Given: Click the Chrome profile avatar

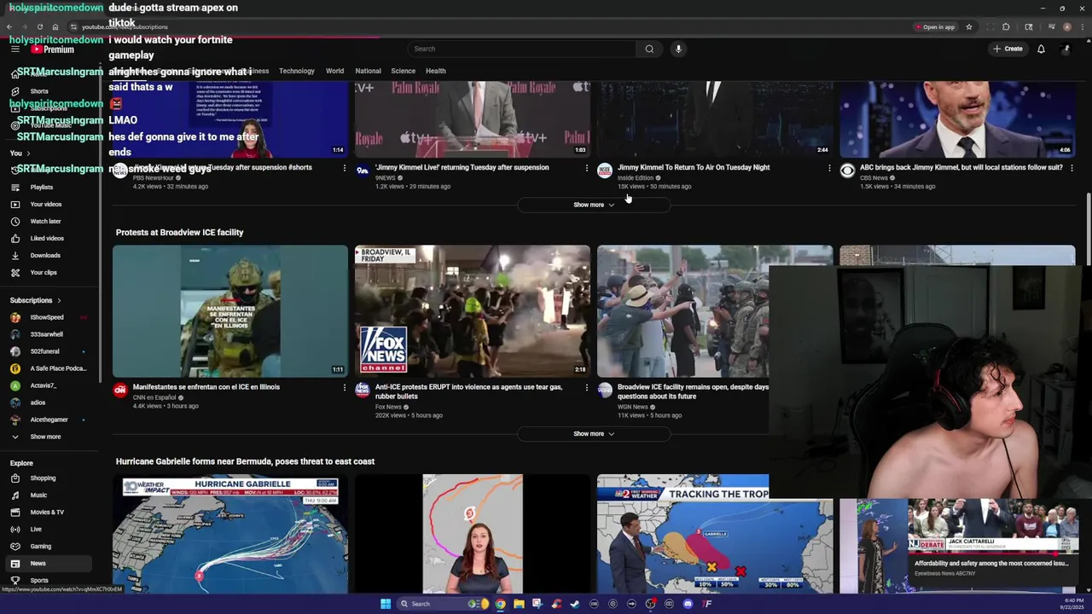Looking at the screenshot, I should (1067, 26).
